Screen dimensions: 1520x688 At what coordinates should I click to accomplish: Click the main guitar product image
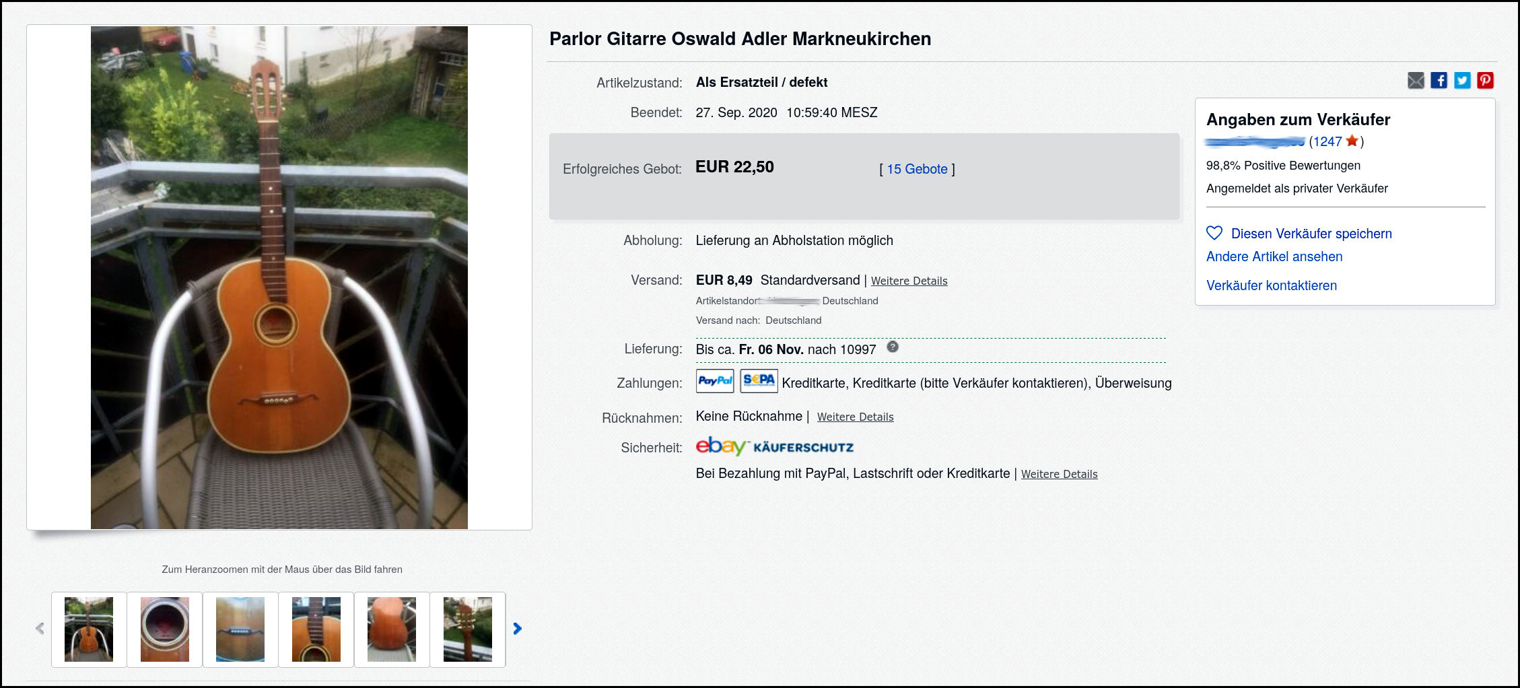tap(279, 277)
